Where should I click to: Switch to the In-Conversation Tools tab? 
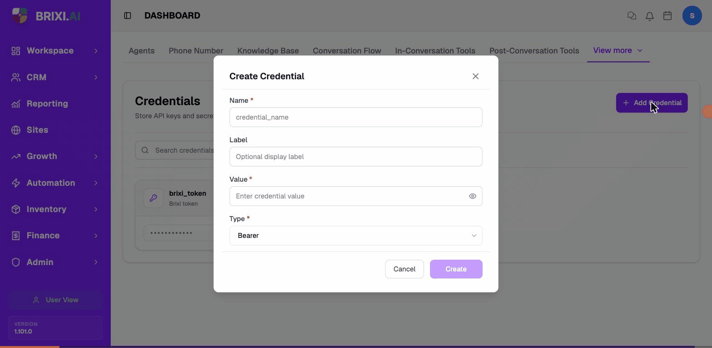tap(435, 51)
